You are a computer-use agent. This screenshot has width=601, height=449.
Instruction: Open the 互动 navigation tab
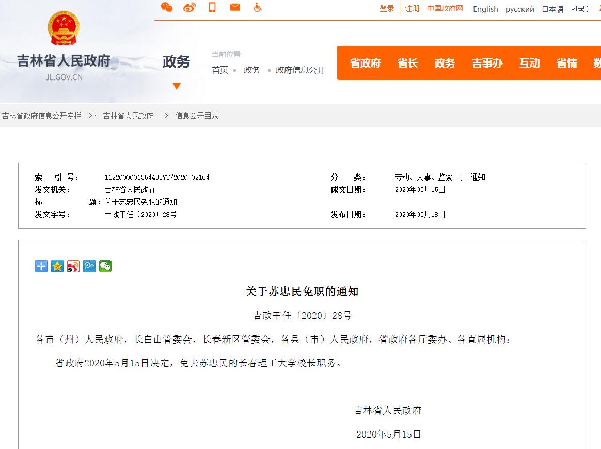tap(529, 63)
